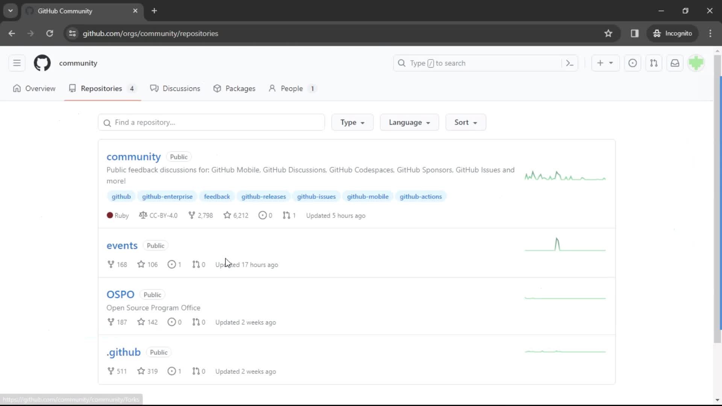Select the github-issues topic tag

pyautogui.click(x=316, y=197)
